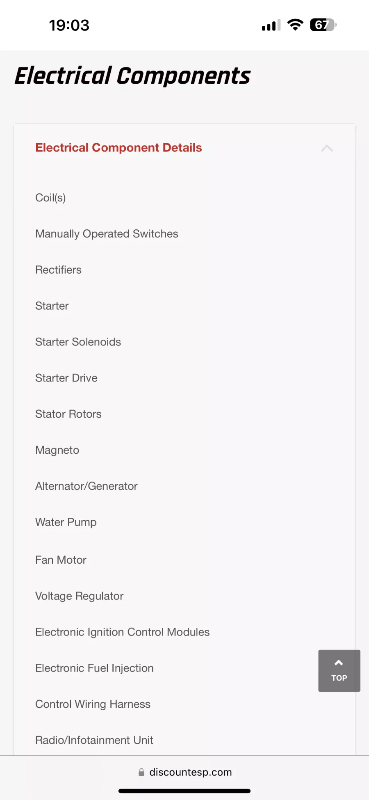Select Fan Motor
The width and height of the screenshot is (369, 800).
[x=61, y=560]
